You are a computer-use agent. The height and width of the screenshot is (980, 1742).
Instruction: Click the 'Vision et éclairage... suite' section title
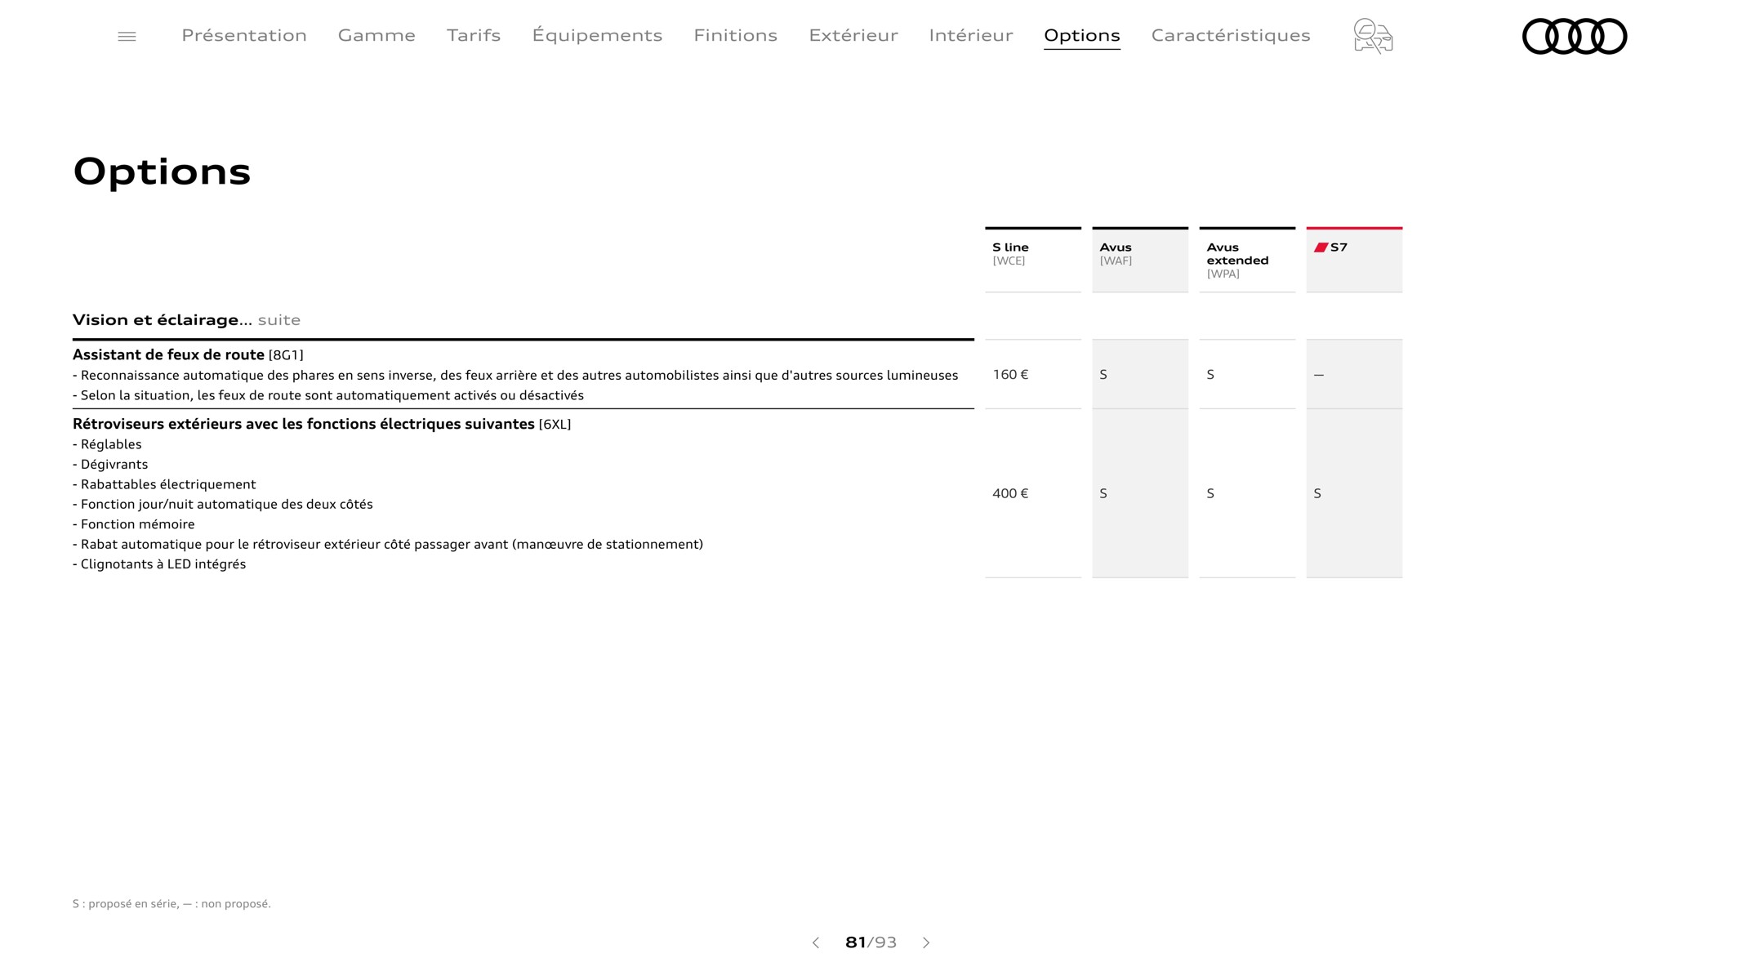pos(186,320)
